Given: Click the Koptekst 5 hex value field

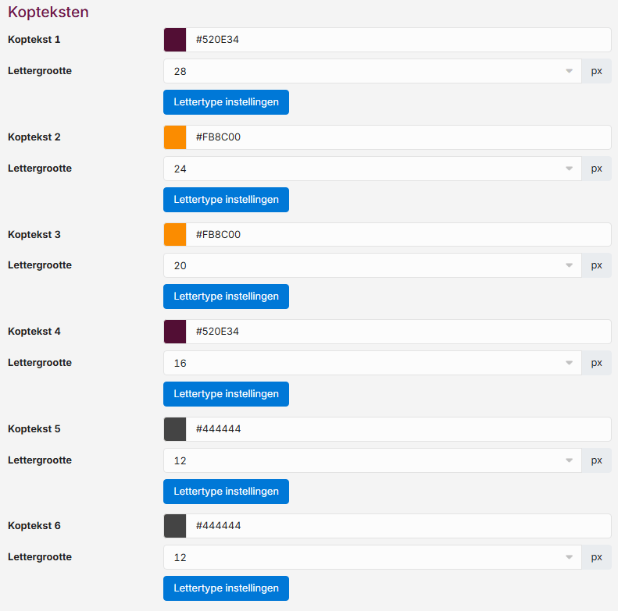Looking at the screenshot, I should 398,429.
